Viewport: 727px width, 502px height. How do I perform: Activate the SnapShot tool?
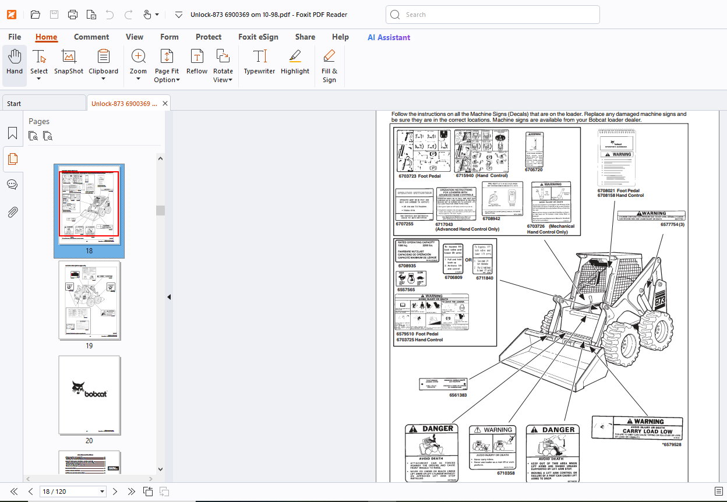pyautogui.click(x=69, y=62)
